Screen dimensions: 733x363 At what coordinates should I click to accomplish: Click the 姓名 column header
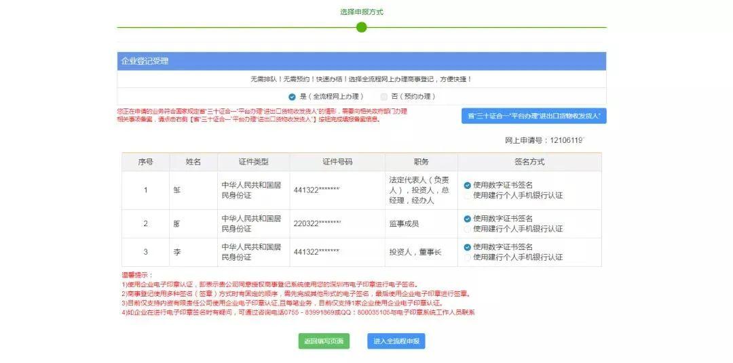(193, 162)
